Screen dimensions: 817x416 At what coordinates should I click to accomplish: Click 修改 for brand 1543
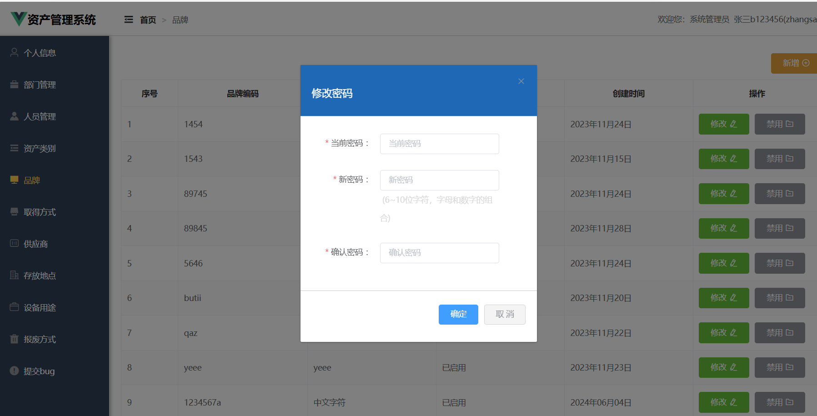[x=724, y=159]
